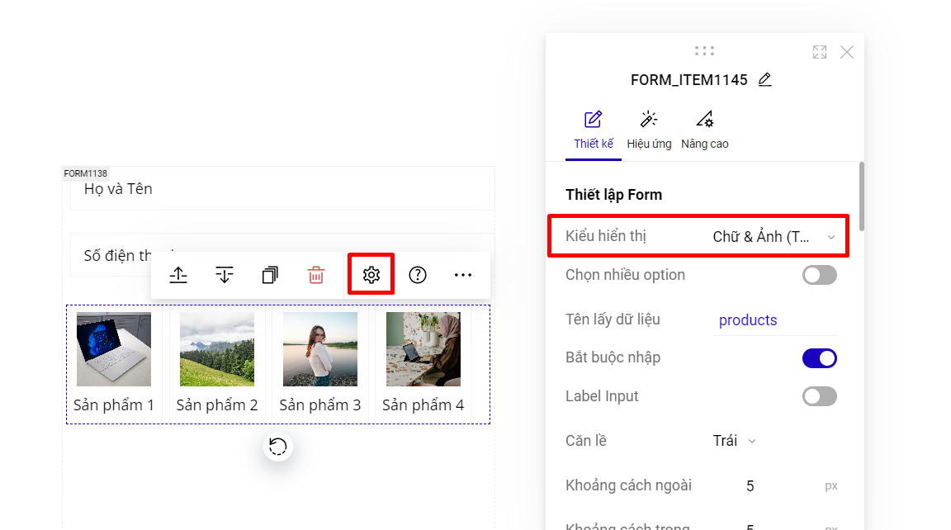951x530 pixels.
Task: Click the circular refresh icon below the form
Action: tap(277, 447)
